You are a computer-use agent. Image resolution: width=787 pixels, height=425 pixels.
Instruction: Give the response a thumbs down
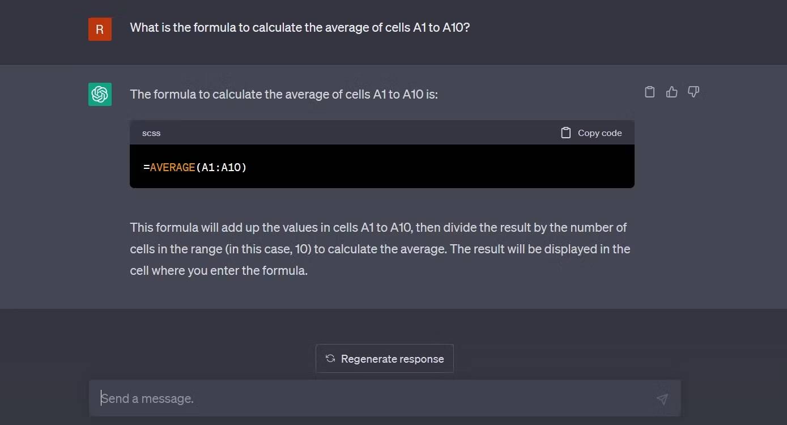click(694, 92)
